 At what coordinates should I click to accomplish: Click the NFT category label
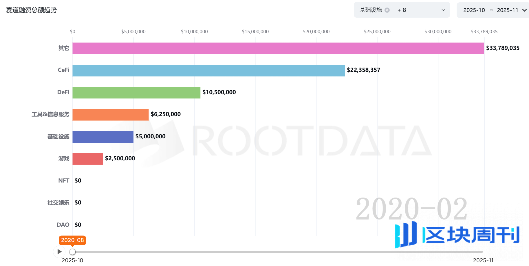(x=64, y=181)
